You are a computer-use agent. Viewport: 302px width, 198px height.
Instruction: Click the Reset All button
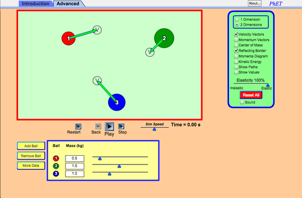(251, 95)
